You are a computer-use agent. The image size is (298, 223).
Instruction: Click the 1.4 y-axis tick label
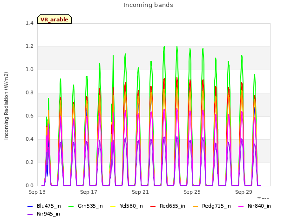tap(30, 23)
